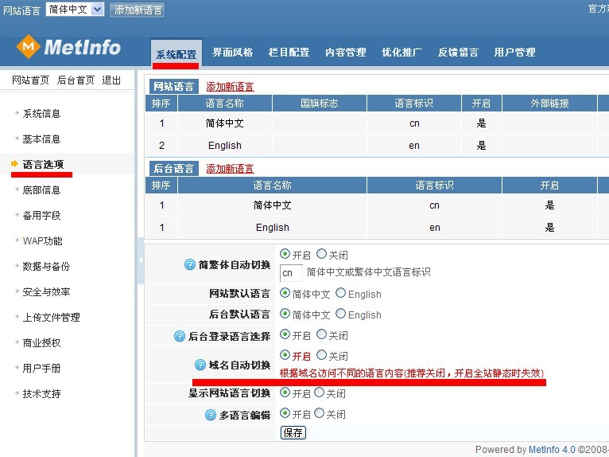Click 简体中文 cell in 后台语言 table
This screenshot has height=457, width=609.
(x=272, y=205)
